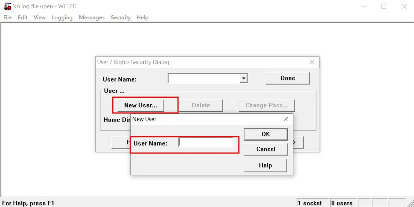Click the New User... button
Viewport: 414px width, 207px height.
[140, 105]
